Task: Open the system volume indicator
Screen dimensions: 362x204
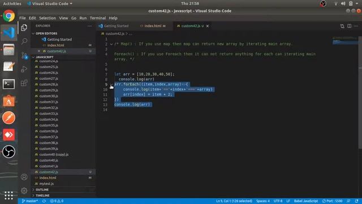Action: tap(343, 3)
